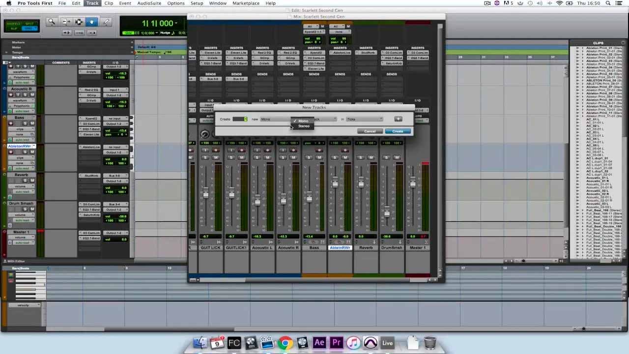Open the Ticks timebase dropdown
This screenshot has width=629, height=354.
pos(365,119)
